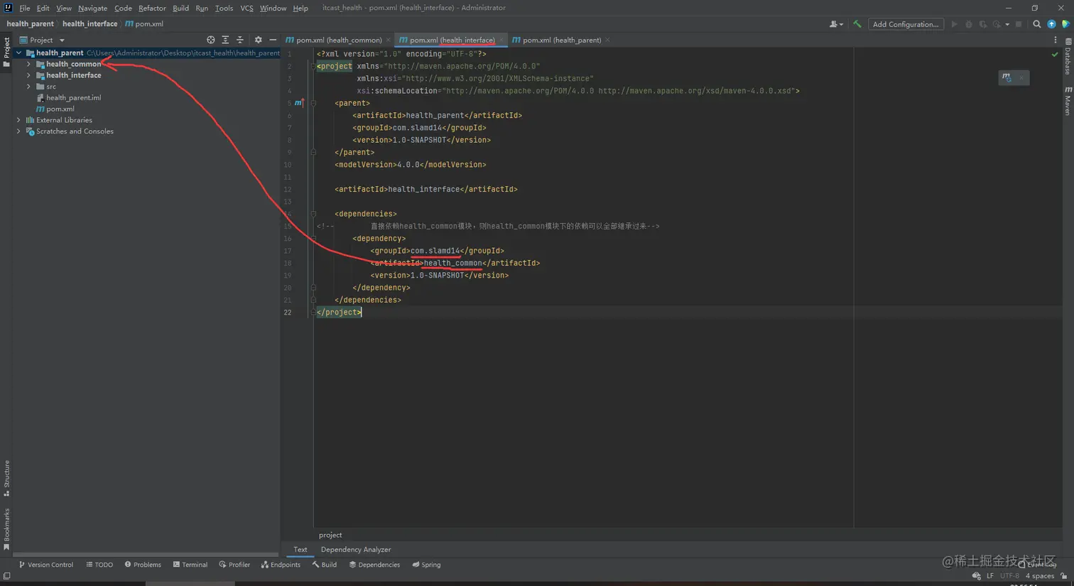Image resolution: width=1074 pixels, height=586 pixels.
Task: Toggle the Database tool window on right sidebar
Action: (1068, 58)
